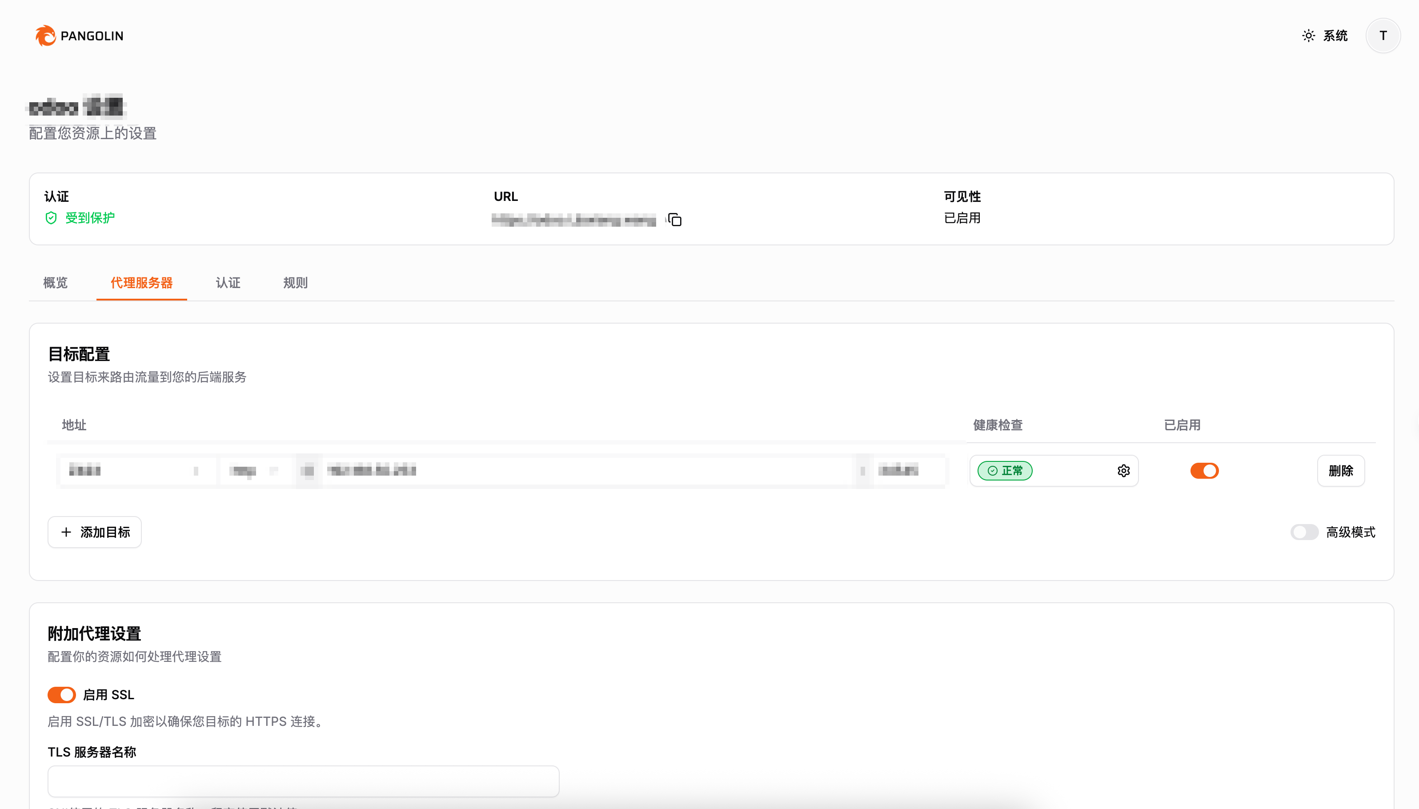Image resolution: width=1419 pixels, height=809 pixels.
Task: Open the 认证 tab
Action: tap(228, 283)
